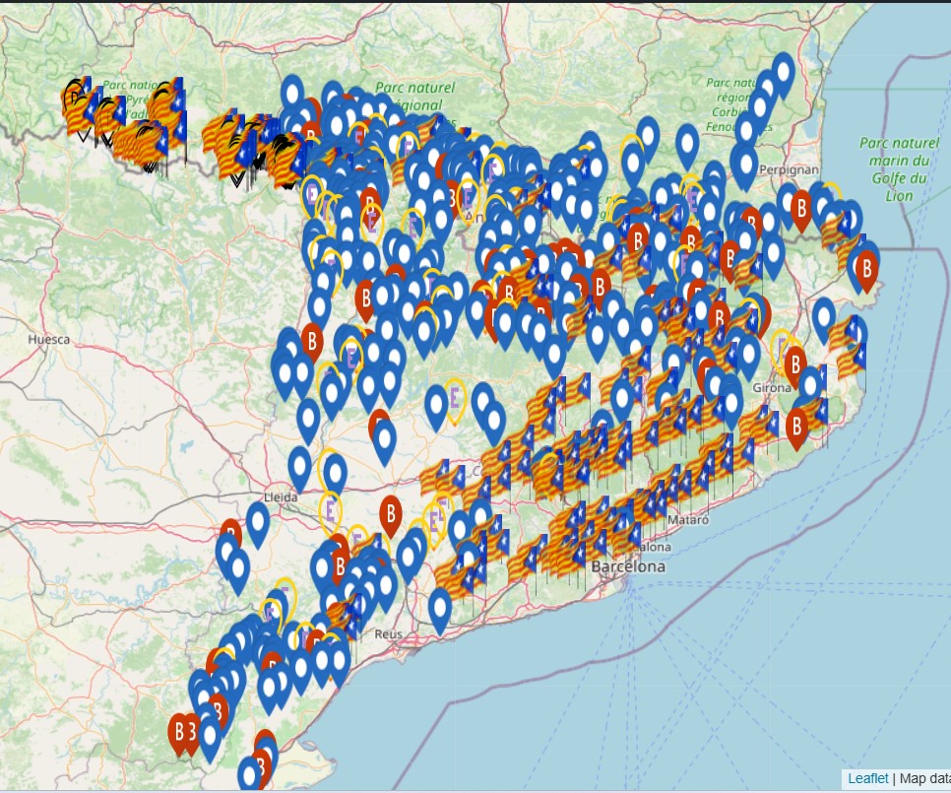
Task: Open the red B marker on northeast coast
Action: [x=866, y=268]
